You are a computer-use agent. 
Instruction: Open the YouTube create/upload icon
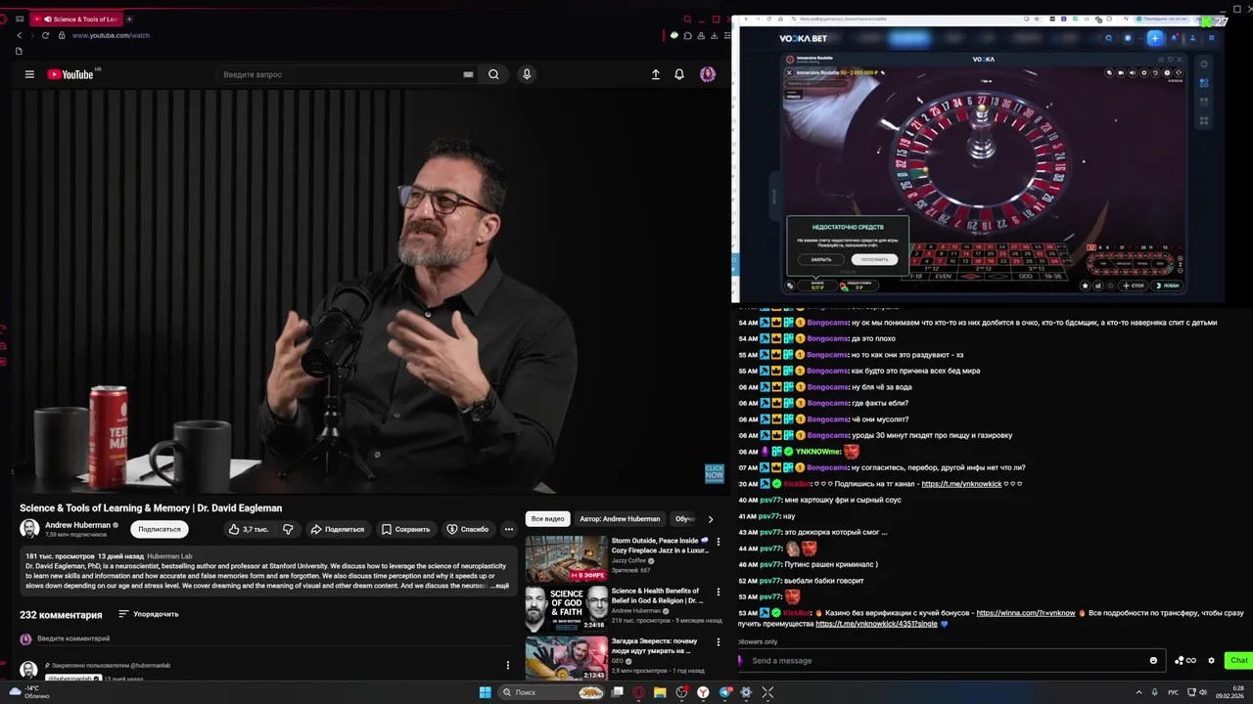pos(655,74)
